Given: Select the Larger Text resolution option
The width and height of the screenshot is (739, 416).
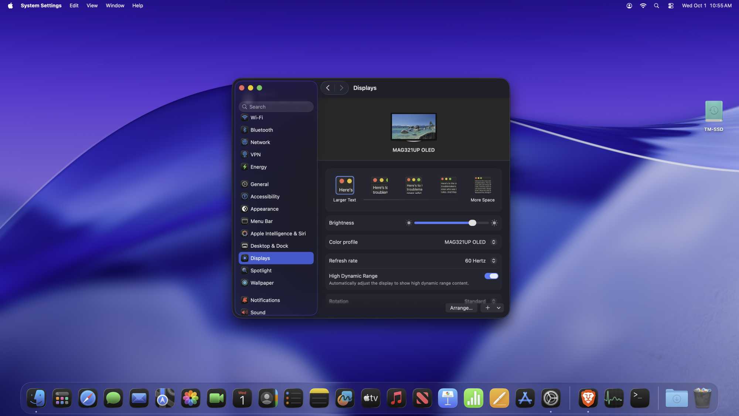Looking at the screenshot, I should pos(344,185).
